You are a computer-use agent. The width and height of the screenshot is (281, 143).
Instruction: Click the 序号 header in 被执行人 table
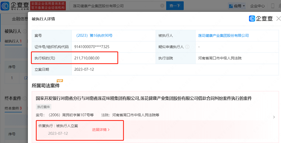tap(12, 67)
